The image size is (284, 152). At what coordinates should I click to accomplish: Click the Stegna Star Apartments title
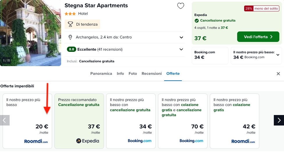click(96, 6)
